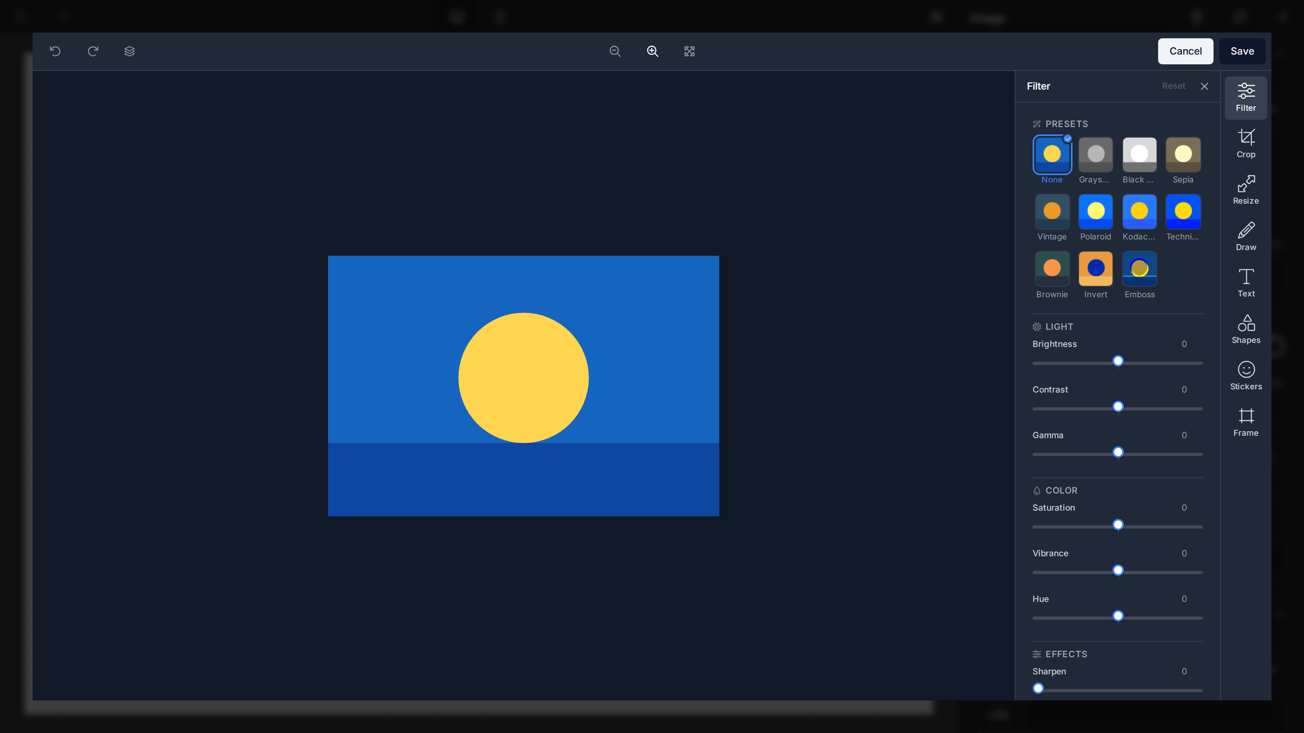Click the PRESETS section heading
1304x733 pixels.
tap(1066, 124)
